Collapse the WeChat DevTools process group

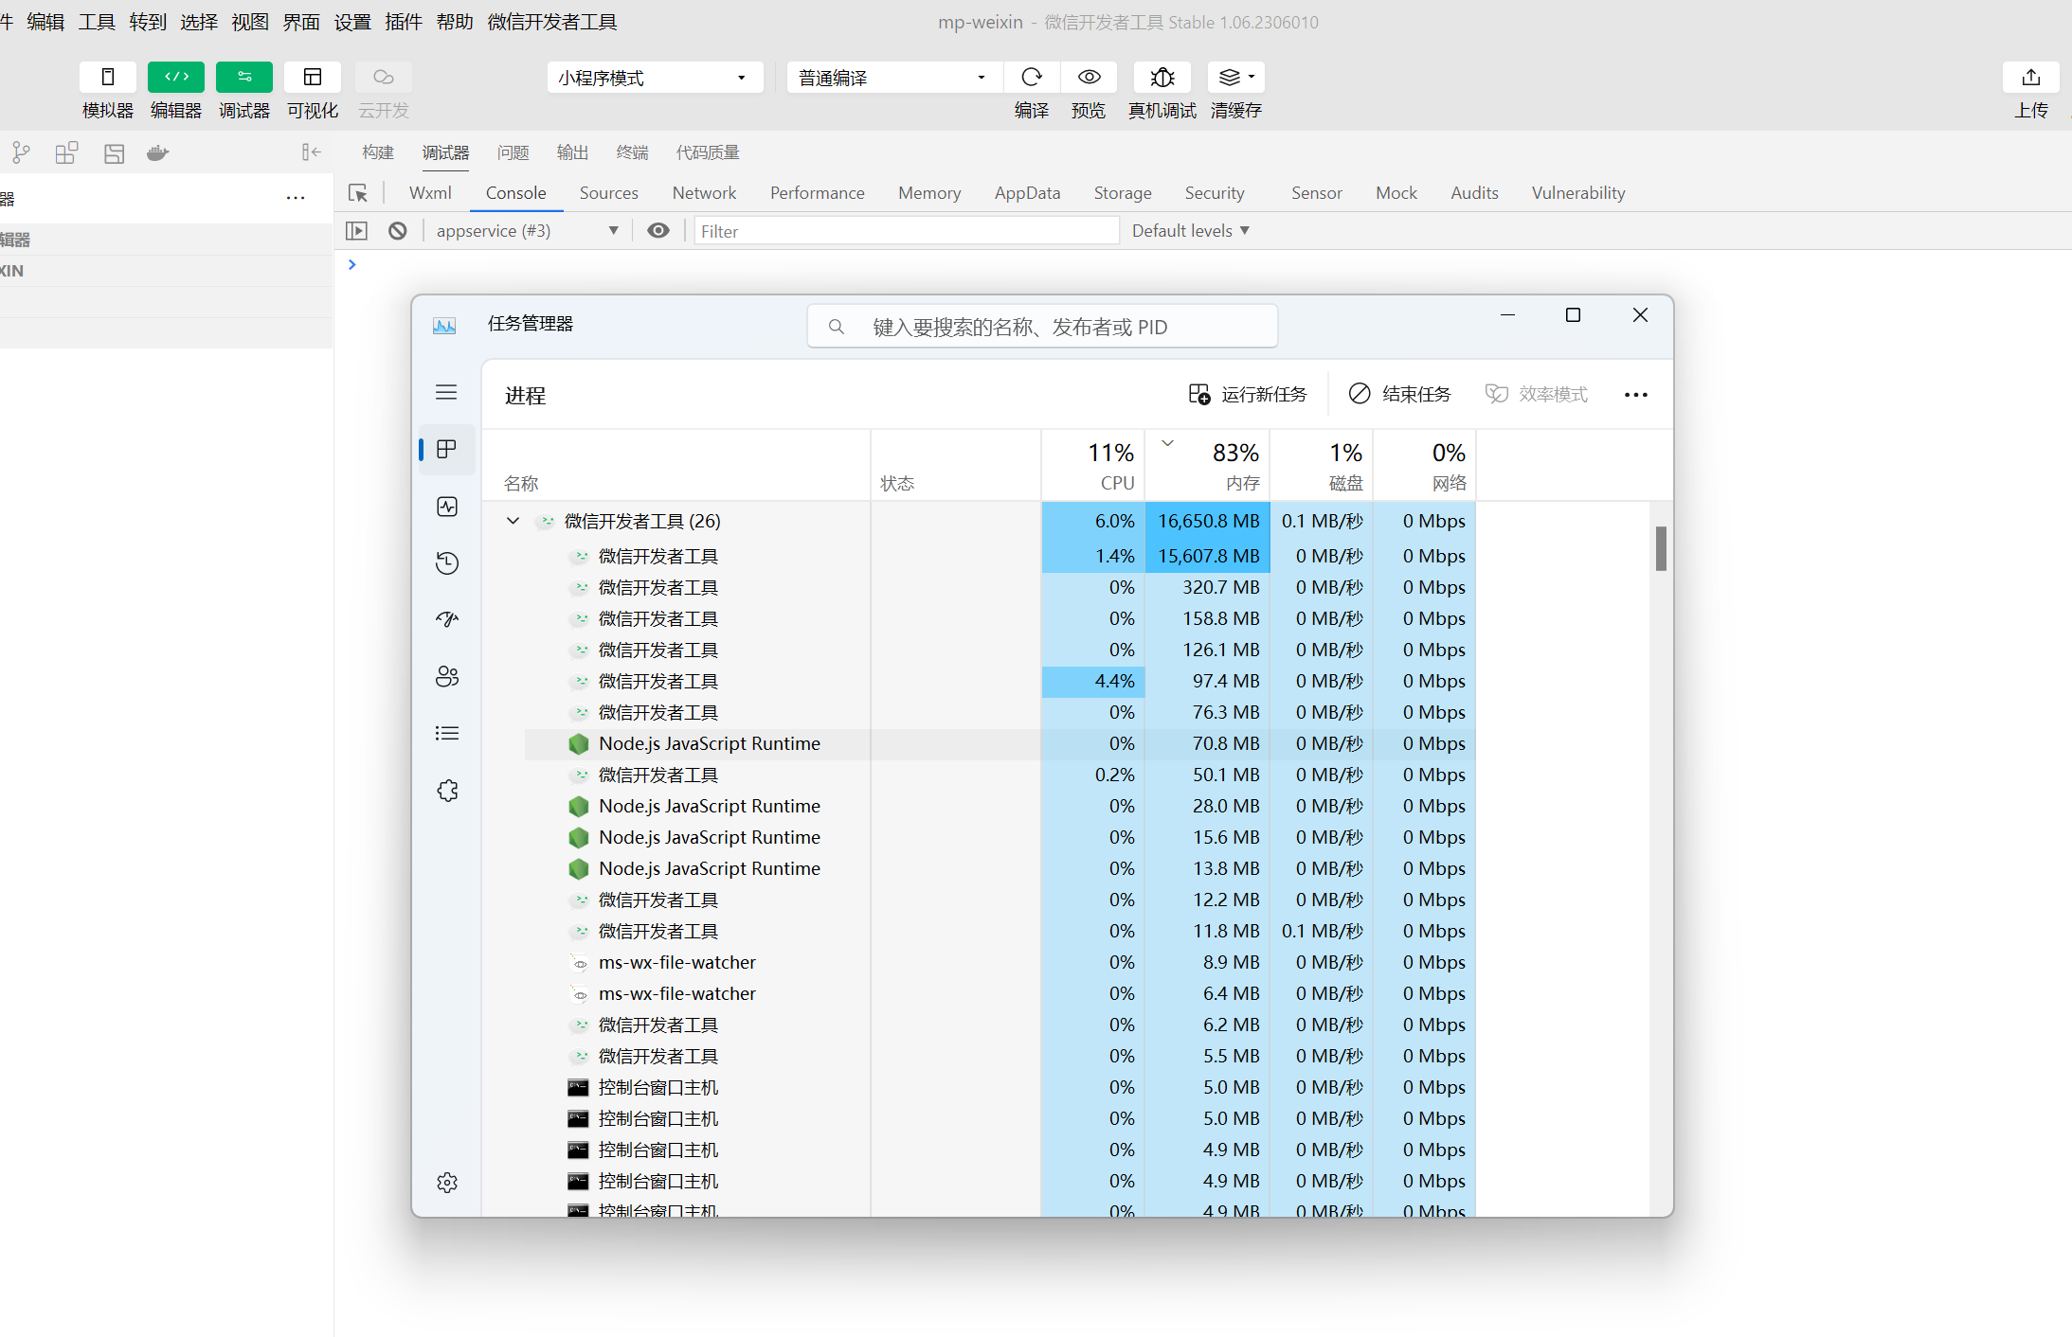point(513,521)
